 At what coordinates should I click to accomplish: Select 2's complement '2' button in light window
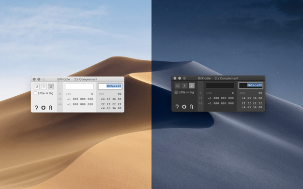(x=51, y=87)
